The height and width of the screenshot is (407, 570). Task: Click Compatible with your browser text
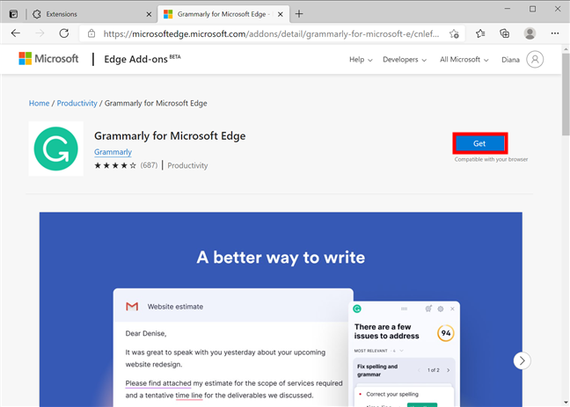pos(491,159)
